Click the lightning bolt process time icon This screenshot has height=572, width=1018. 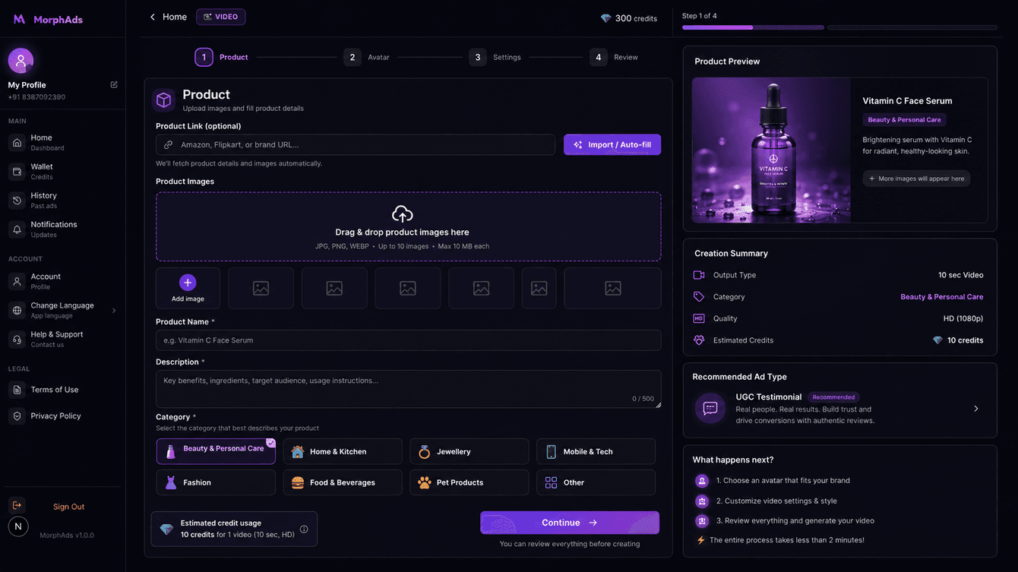pyautogui.click(x=701, y=540)
